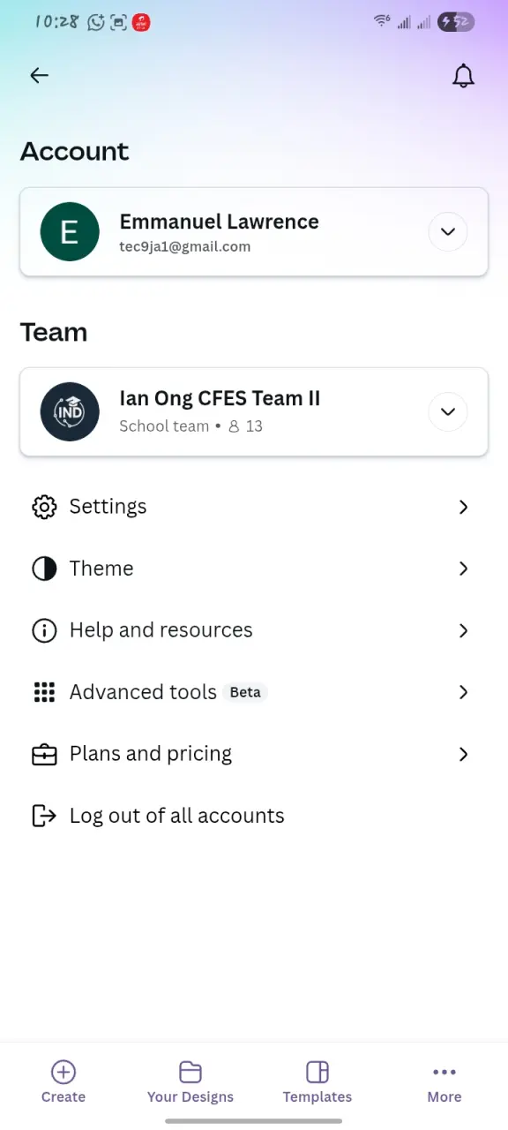Tap the Plans and pricing briefcase icon

click(x=44, y=754)
